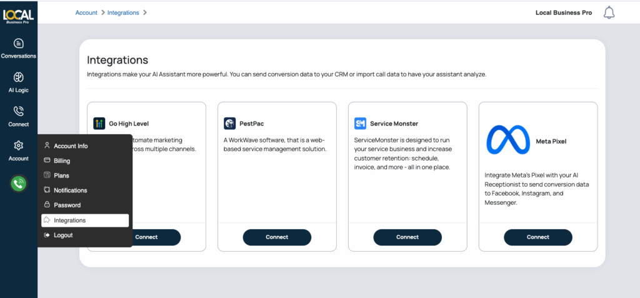This screenshot has width=640, height=298.
Task: Click the ServiceMonster description text
Action: (403, 154)
